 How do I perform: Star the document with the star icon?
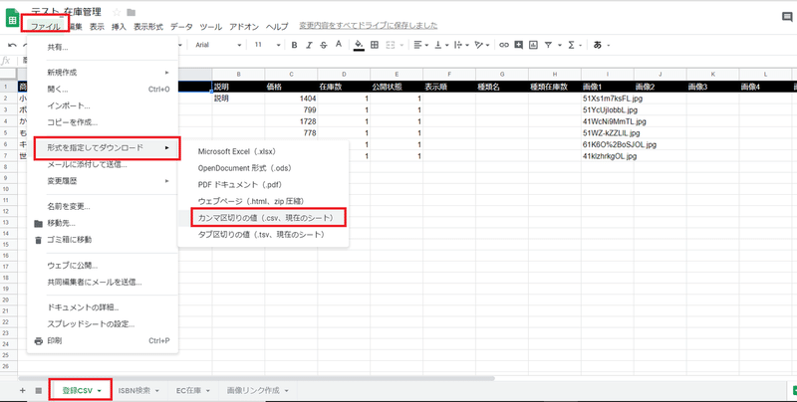[117, 12]
